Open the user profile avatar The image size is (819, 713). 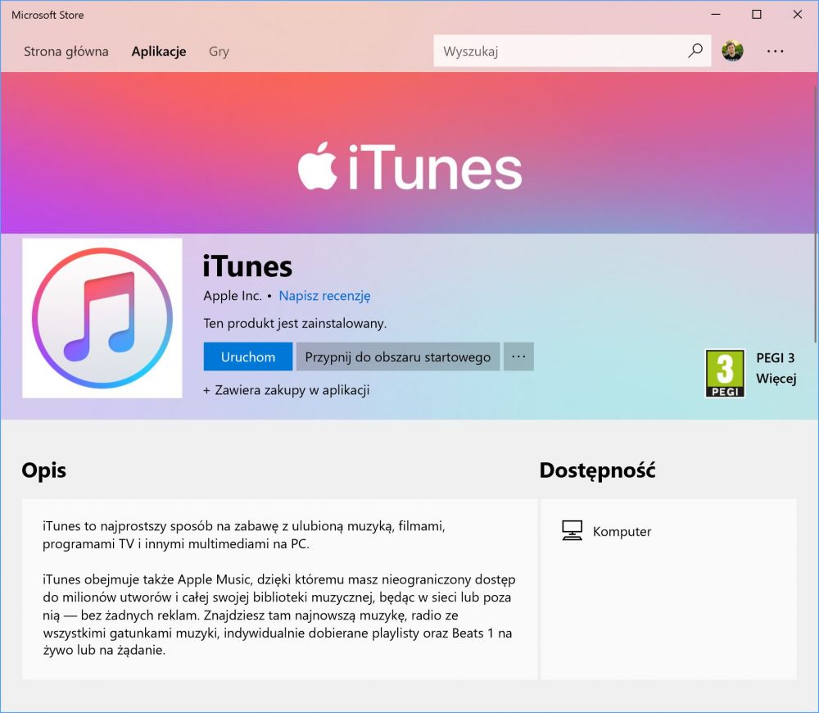click(732, 51)
